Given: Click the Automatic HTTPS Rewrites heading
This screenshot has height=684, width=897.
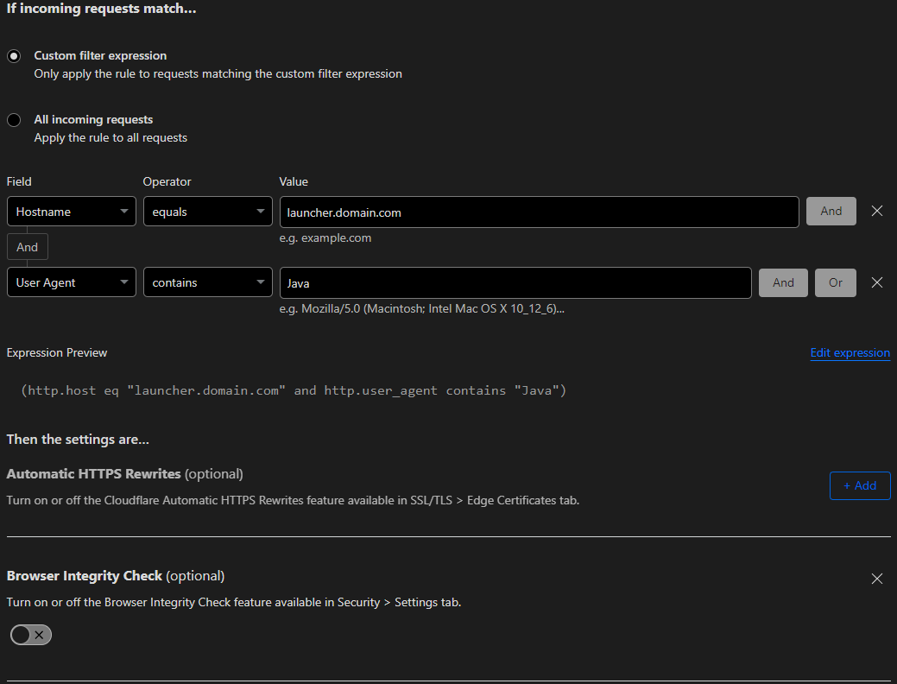Looking at the screenshot, I should (x=93, y=474).
